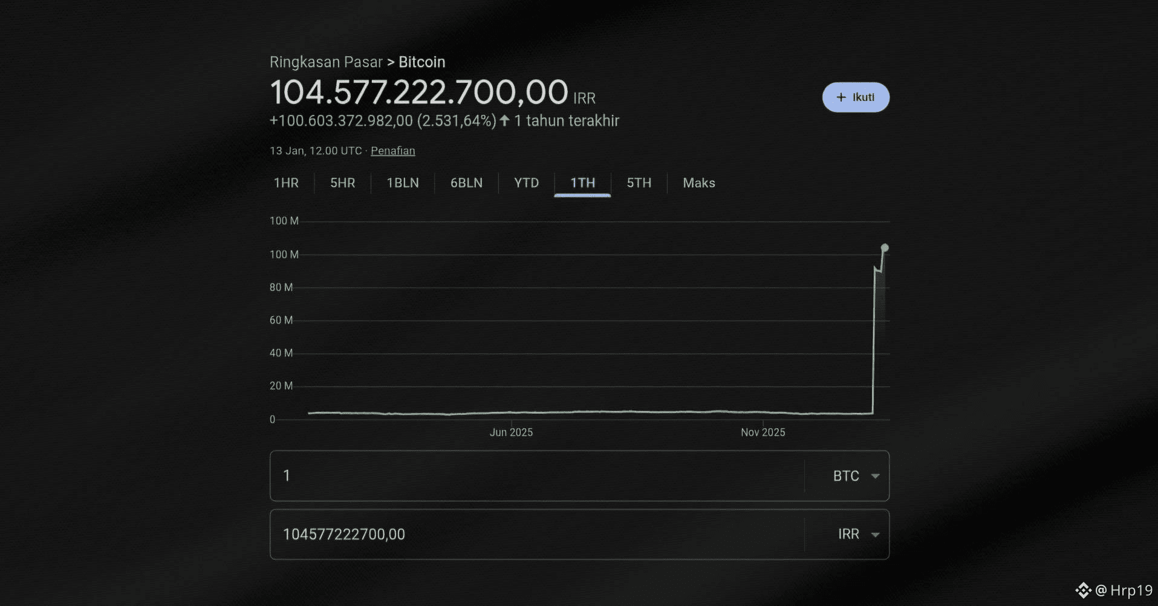The height and width of the screenshot is (606, 1158).
Task: Switch to the 6BLN chart range
Action: click(466, 183)
